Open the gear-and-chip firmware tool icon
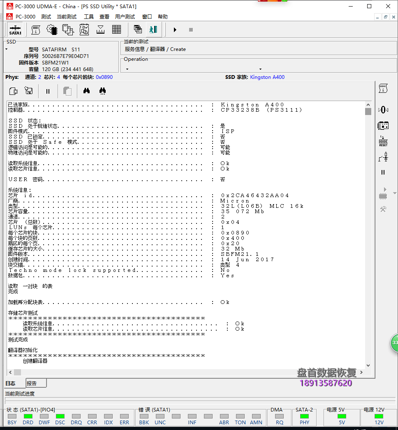 tap(52, 30)
